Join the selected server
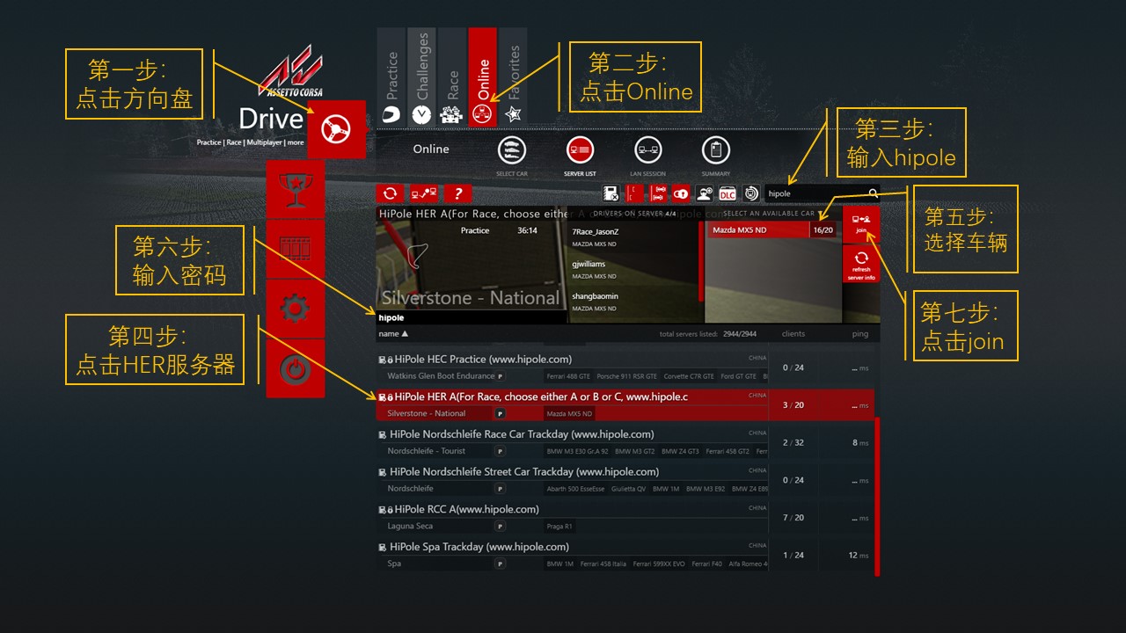The width and height of the screenshot is (1126, 633). tap(861, 223)
